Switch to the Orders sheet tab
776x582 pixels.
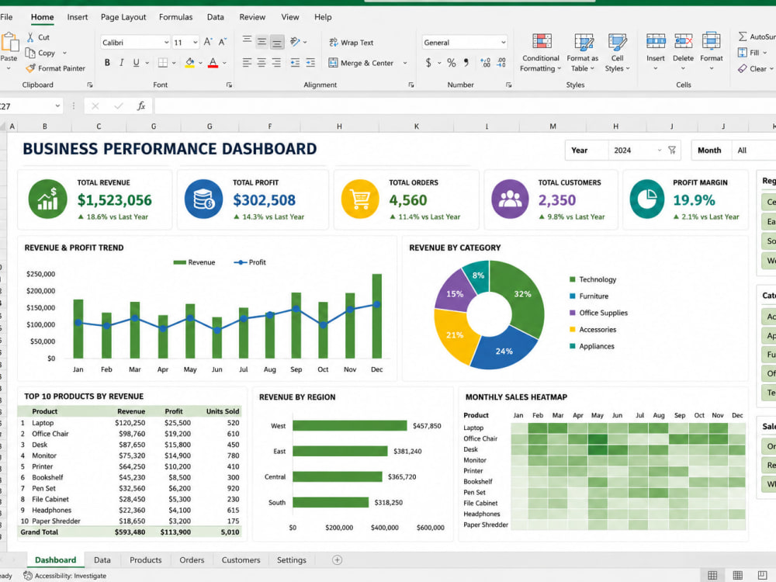[x=192, y=559]
